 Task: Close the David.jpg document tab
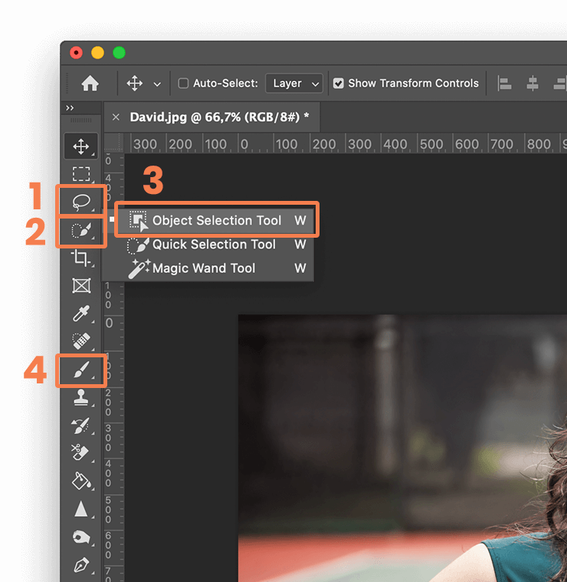click(116, 117)
